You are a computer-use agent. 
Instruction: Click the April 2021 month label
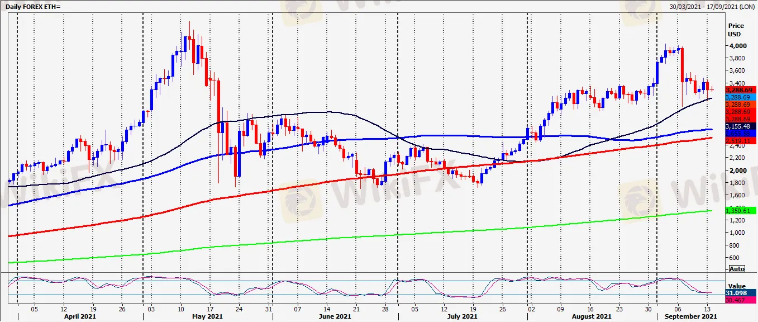pyautogui.click(x=80, y=316)
